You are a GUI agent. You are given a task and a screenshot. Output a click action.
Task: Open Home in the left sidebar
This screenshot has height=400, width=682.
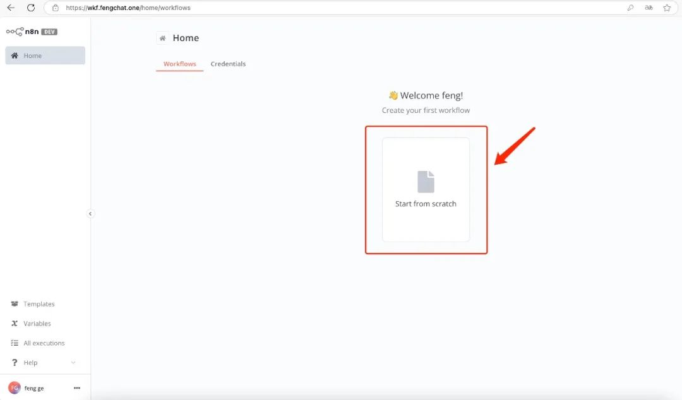[45, 56]
